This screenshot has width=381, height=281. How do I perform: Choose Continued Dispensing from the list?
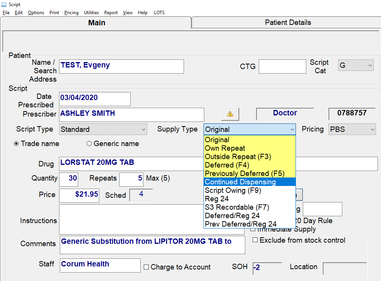tap(240, 182)
